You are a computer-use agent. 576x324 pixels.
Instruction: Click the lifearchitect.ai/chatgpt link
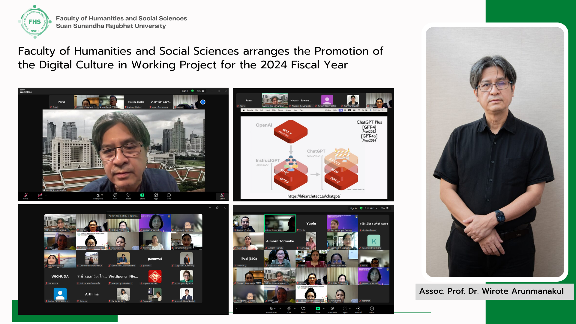tap(314, 196)
